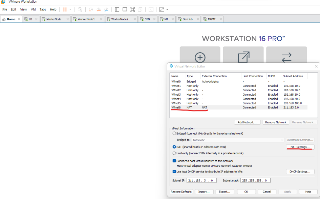Click the Restore Defaults button
The height and width of the screenshot is (199, 320).
pos(181,192)
